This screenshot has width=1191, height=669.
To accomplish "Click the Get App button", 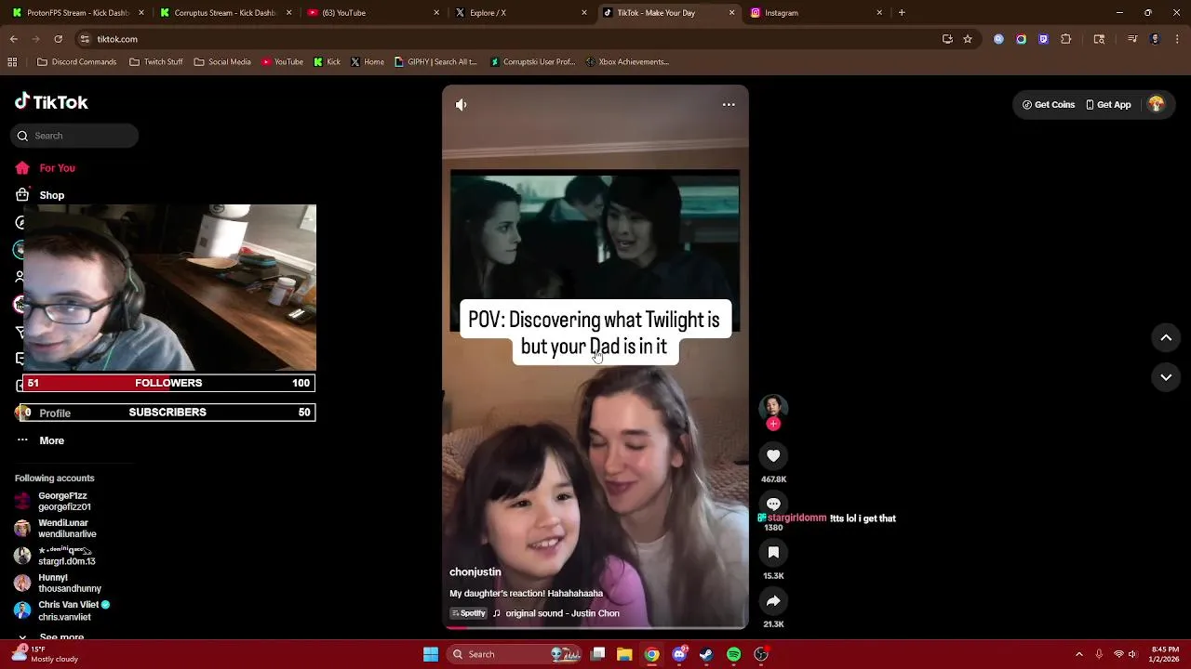I will 1108,105.
